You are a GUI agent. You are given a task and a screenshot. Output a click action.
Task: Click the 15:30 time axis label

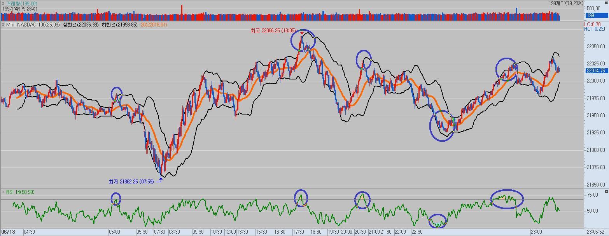click(x=261, y=232)
